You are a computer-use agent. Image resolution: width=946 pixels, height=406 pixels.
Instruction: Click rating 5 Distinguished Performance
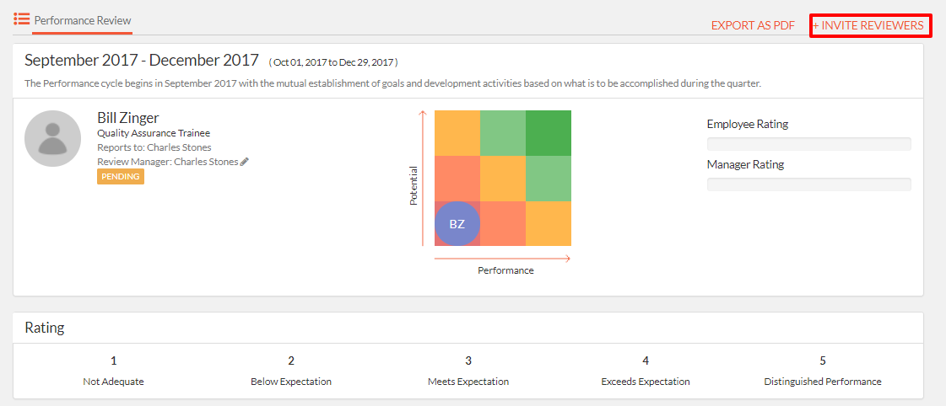[823, 371]
